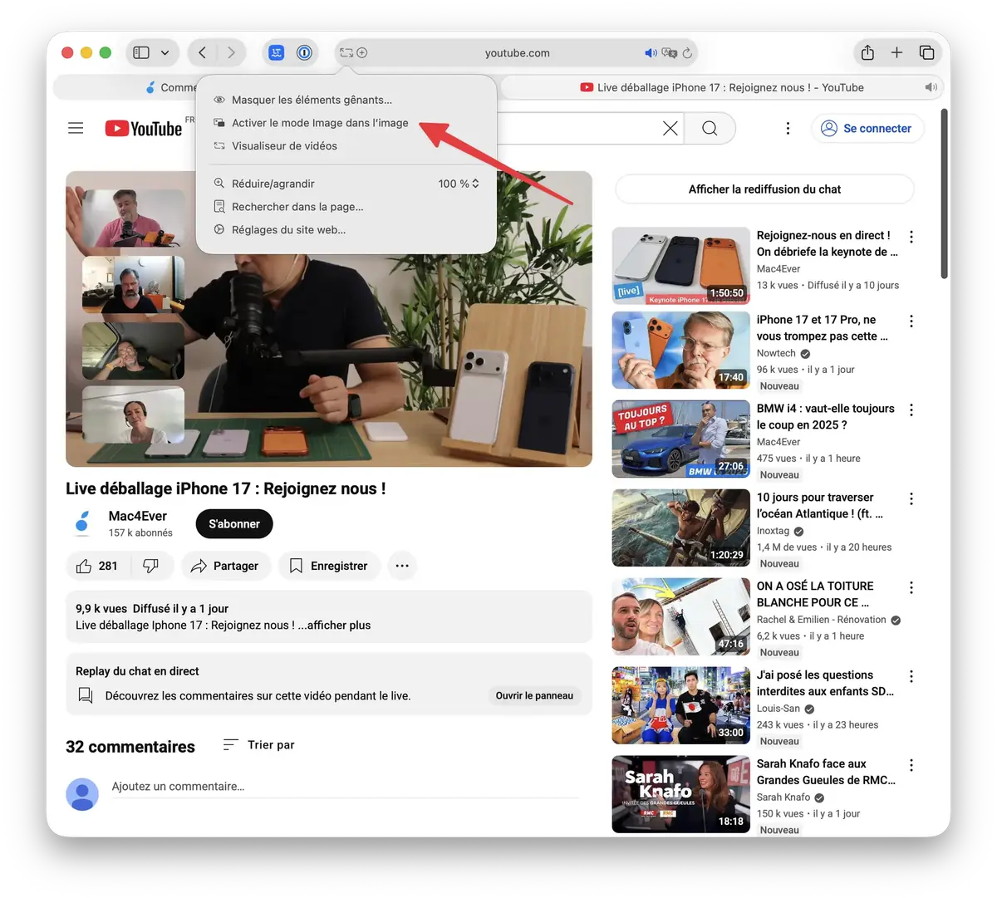The image size is (997, 898).
Task: Click the YouTube logo to go home
Action: point(143,128)
